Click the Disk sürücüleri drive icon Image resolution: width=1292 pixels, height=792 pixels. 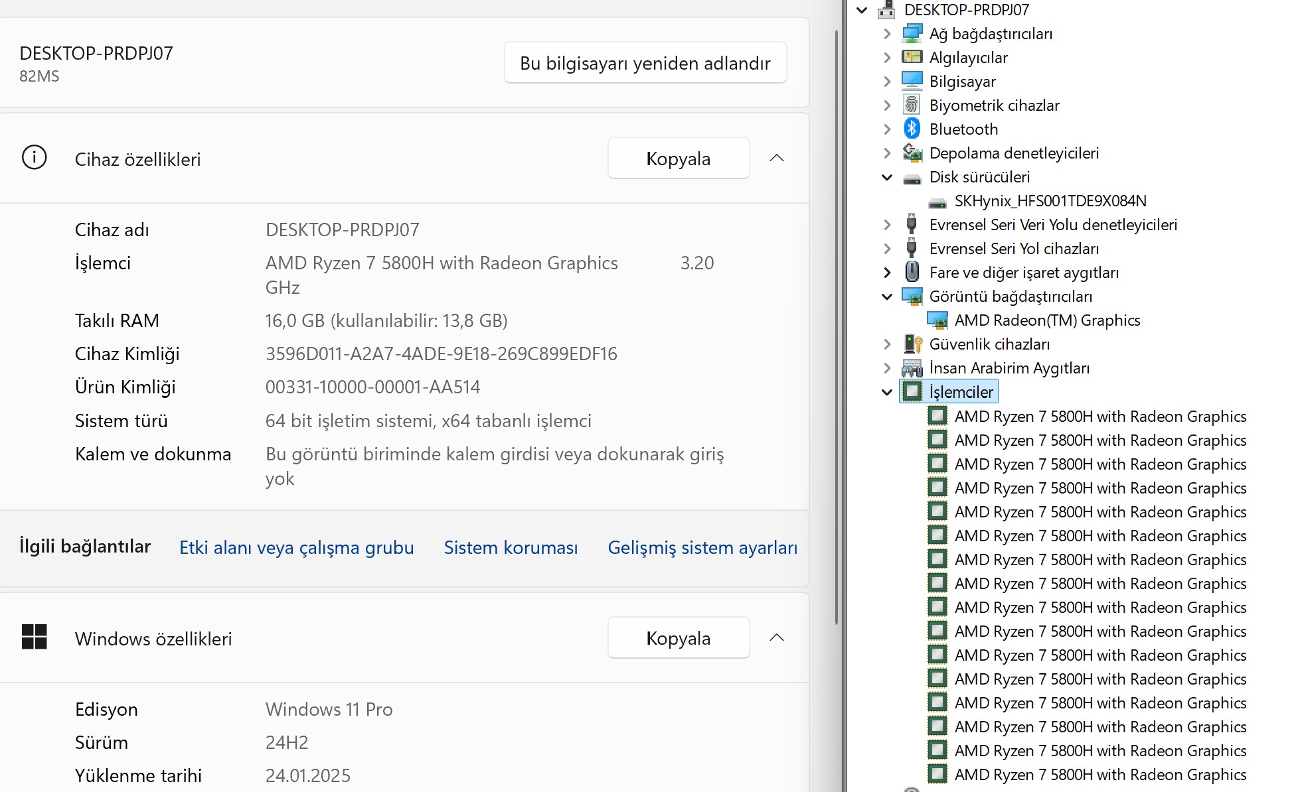point(912,178)
